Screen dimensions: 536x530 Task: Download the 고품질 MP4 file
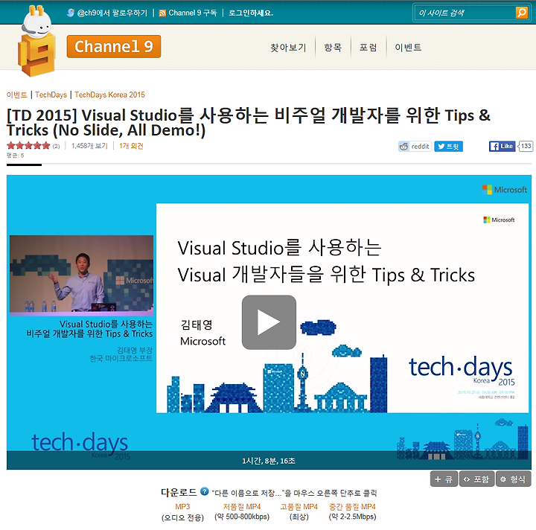(x=299, y=506)
